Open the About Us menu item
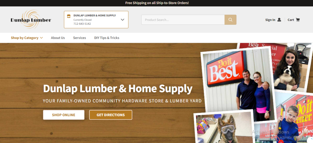 58,38
